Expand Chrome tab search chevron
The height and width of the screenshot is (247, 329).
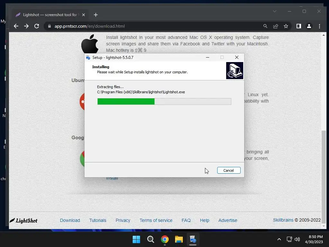click(x=275, y=11)
